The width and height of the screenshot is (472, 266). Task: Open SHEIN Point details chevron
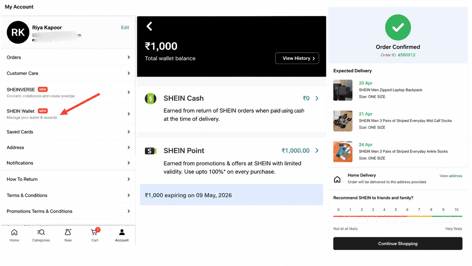pyautogui.click(x=317, y=151)
